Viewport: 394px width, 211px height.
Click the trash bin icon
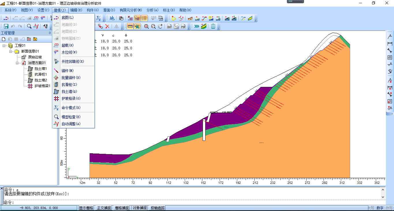[x=213, y=26]
